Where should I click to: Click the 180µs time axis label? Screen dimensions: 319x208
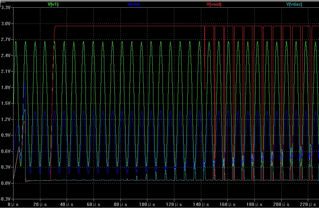[x=254, y=204]
